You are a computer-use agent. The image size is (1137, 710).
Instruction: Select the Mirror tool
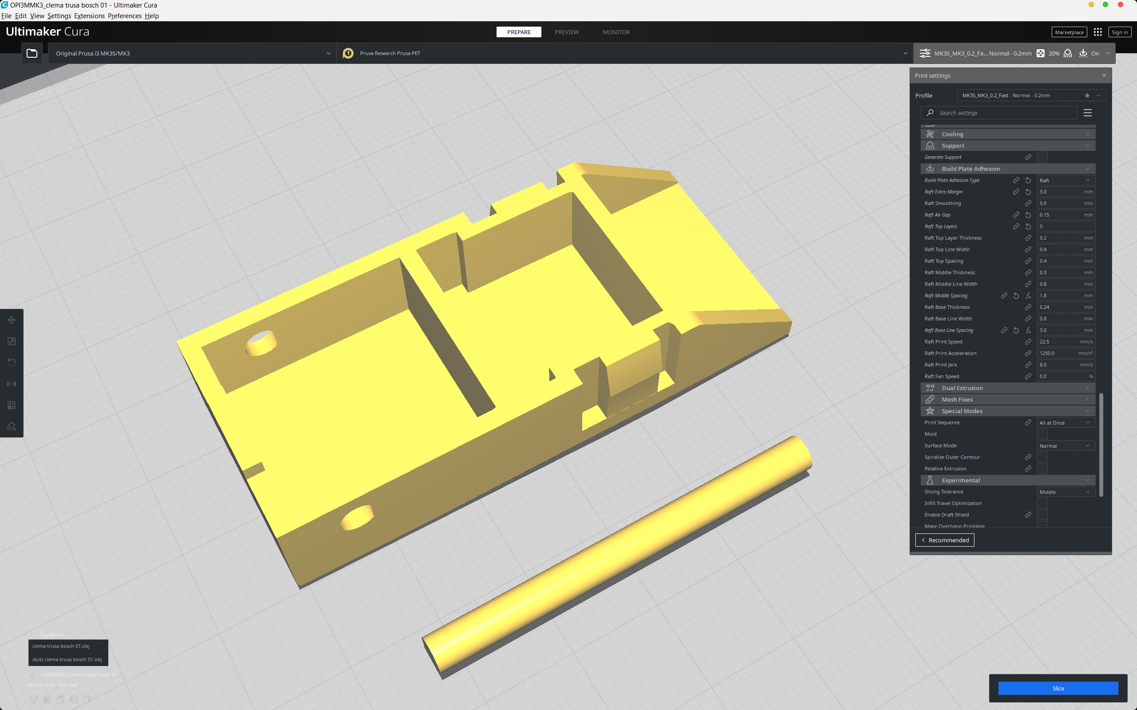tap(11, 383)
